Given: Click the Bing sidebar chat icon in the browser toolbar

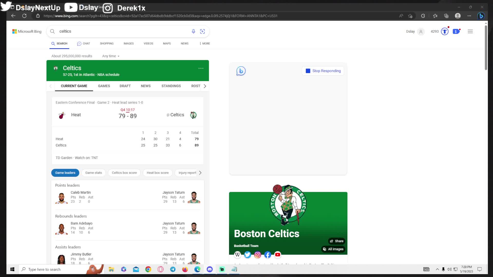Looking at the screenshot, I should point(481,16).
